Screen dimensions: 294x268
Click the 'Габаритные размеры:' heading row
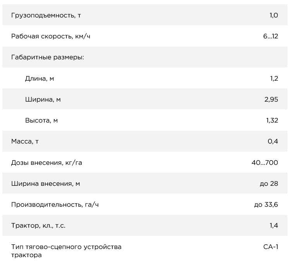coord(48,57)
